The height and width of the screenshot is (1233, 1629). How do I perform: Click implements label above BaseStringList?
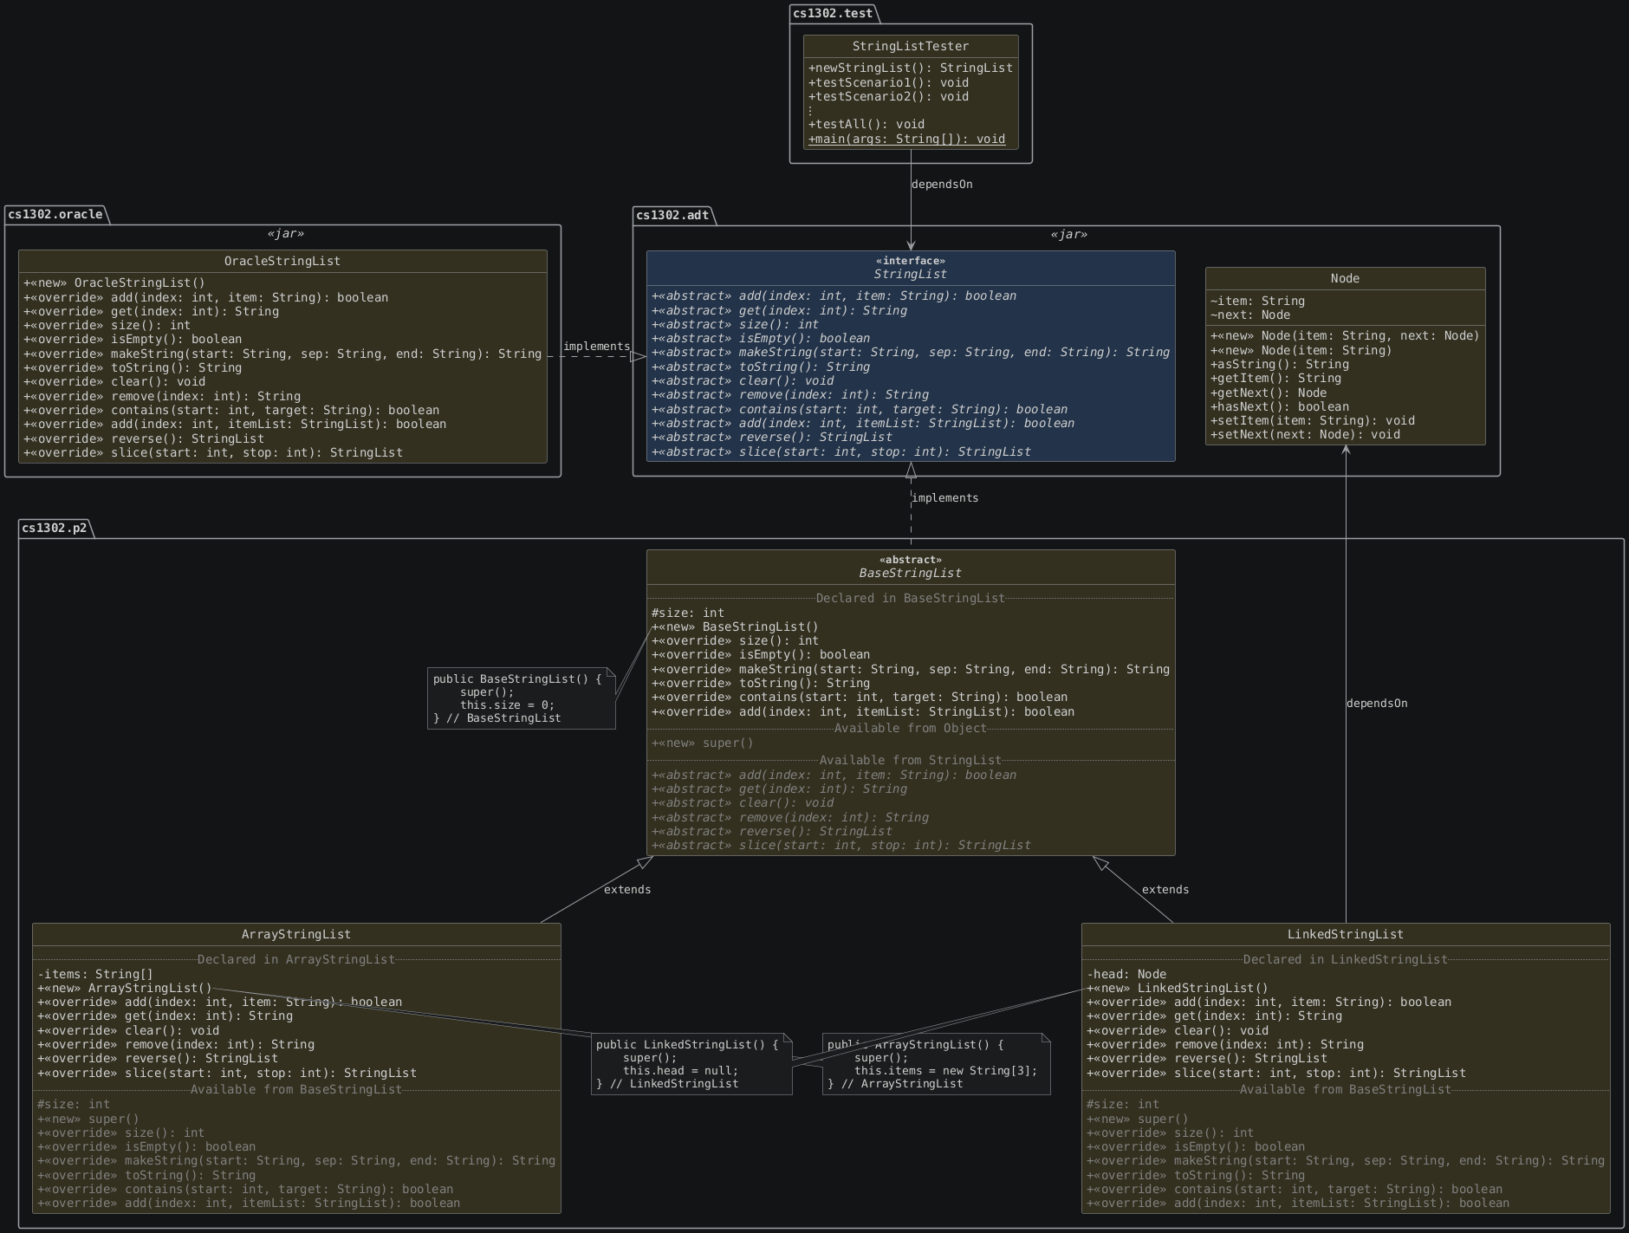point(945,498)
